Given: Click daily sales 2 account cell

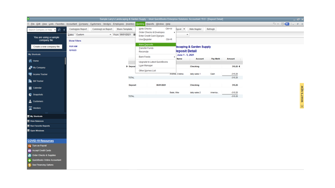Looking at the screenshot, I should pos(195,93).
